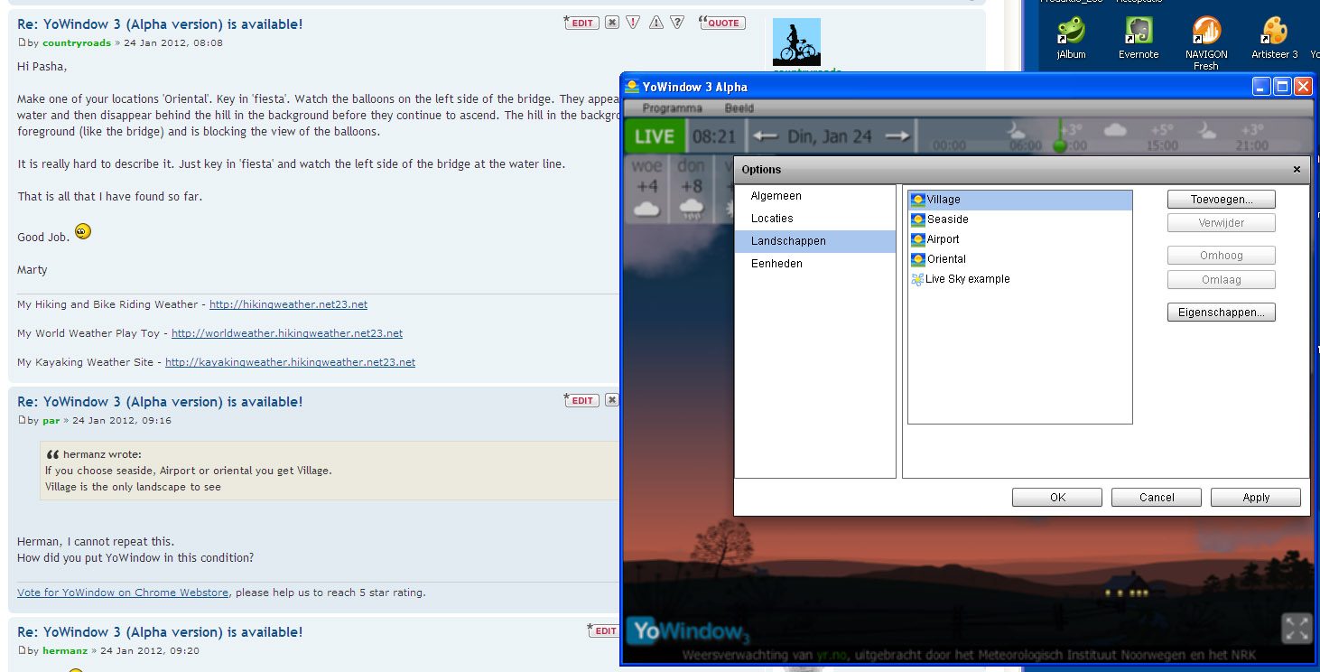
Task: Click the Quote button on countryroads' post
Action: pos(722,23)
